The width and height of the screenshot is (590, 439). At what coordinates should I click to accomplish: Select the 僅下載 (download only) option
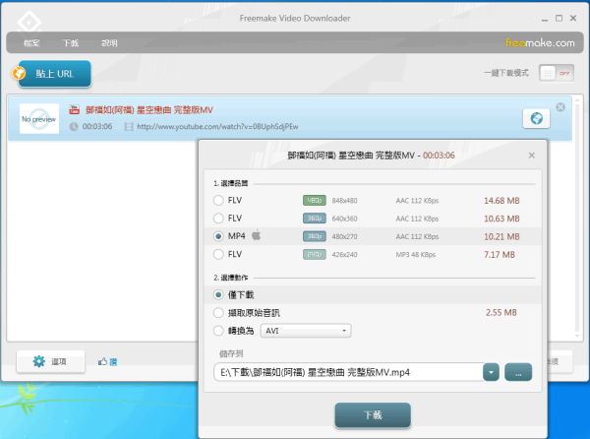coord(218,295)
